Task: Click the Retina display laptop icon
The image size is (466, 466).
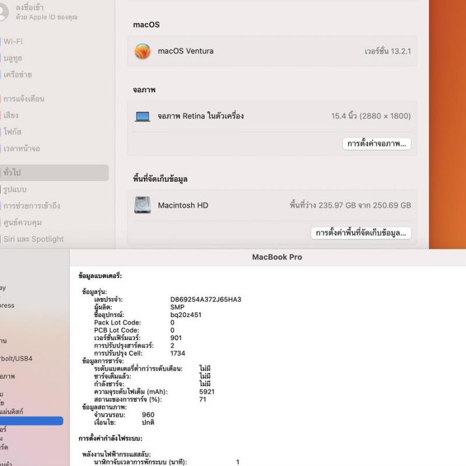Action: coord(143,116)
